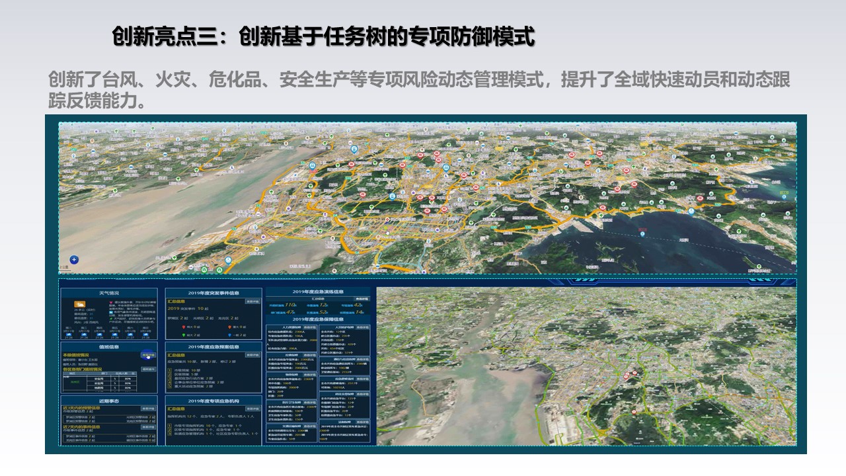The image size is (846, 476).
Task: Open 查看详情 for 应急避难场所 card
Action: click(362, 379)
